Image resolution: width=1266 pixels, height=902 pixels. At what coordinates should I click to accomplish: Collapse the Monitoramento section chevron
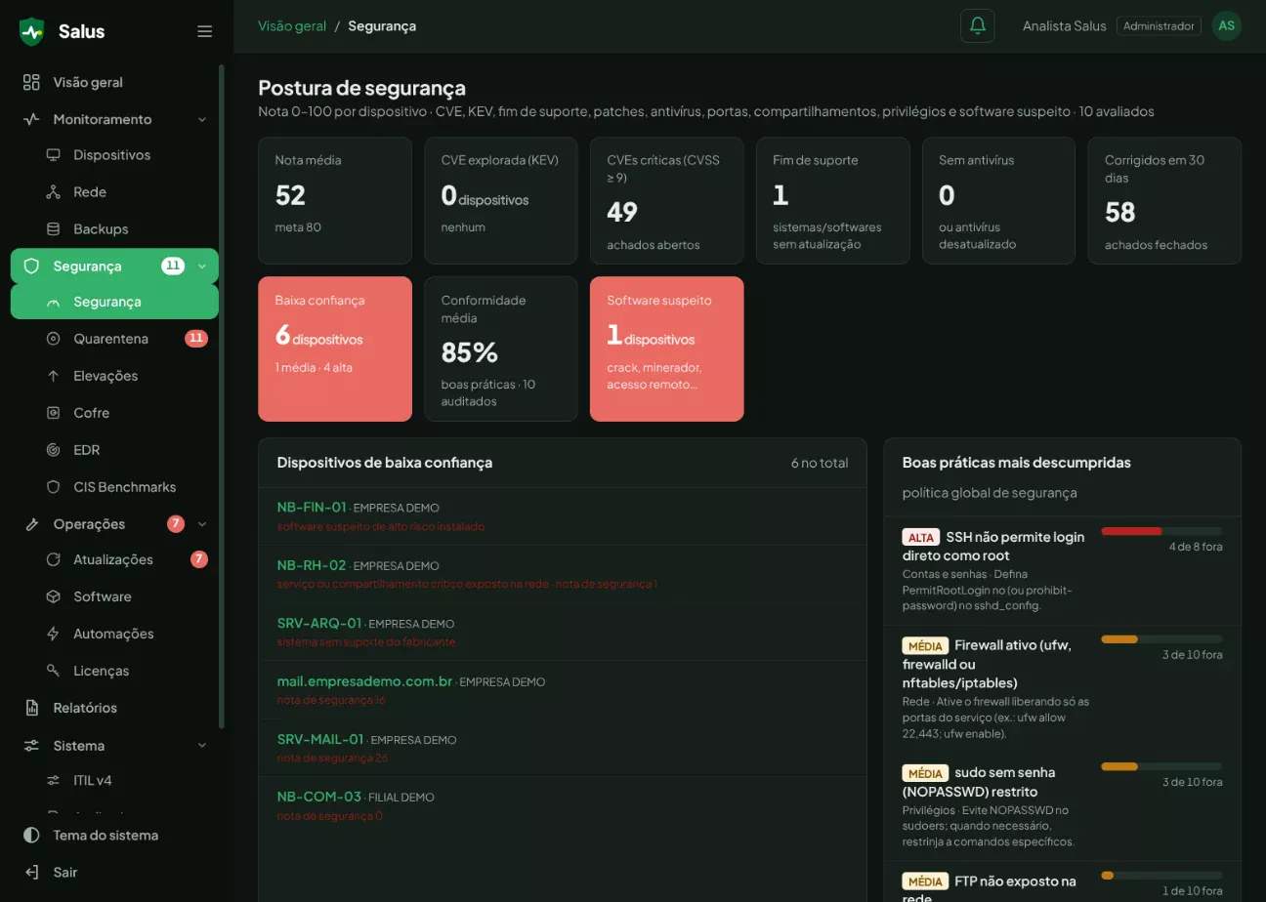[x=202, y=119]
